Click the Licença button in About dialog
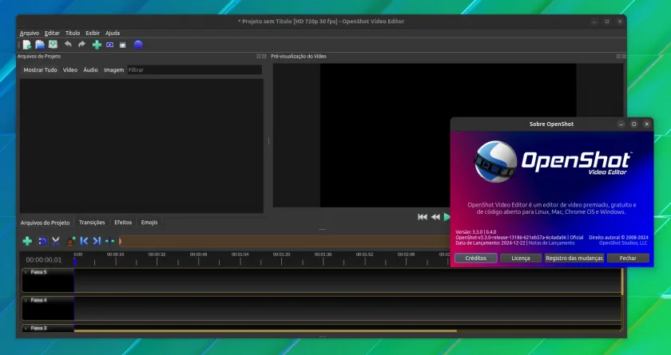 (x=520, y=258)
